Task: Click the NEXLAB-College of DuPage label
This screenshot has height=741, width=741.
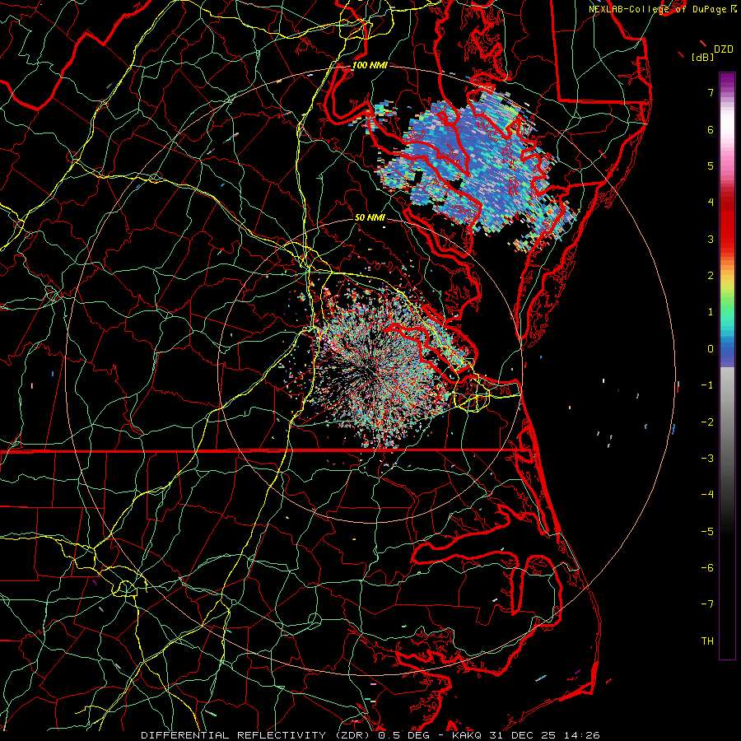Action: pos(659,9)
